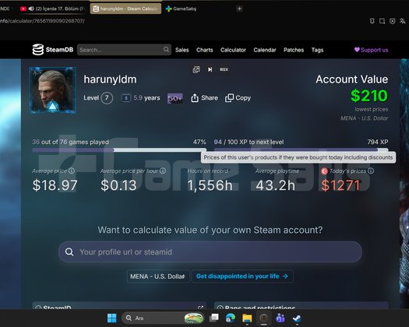409x327 pixels.
Task: Click the Steam years-of-service badge icon
Action: click(x=126, y=98)
